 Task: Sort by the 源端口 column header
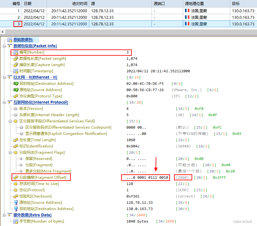pos(167,4)
